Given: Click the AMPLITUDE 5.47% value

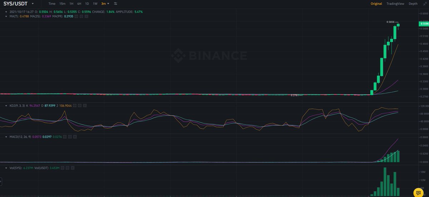Looking at the screenshot, I should coord(138,12).
